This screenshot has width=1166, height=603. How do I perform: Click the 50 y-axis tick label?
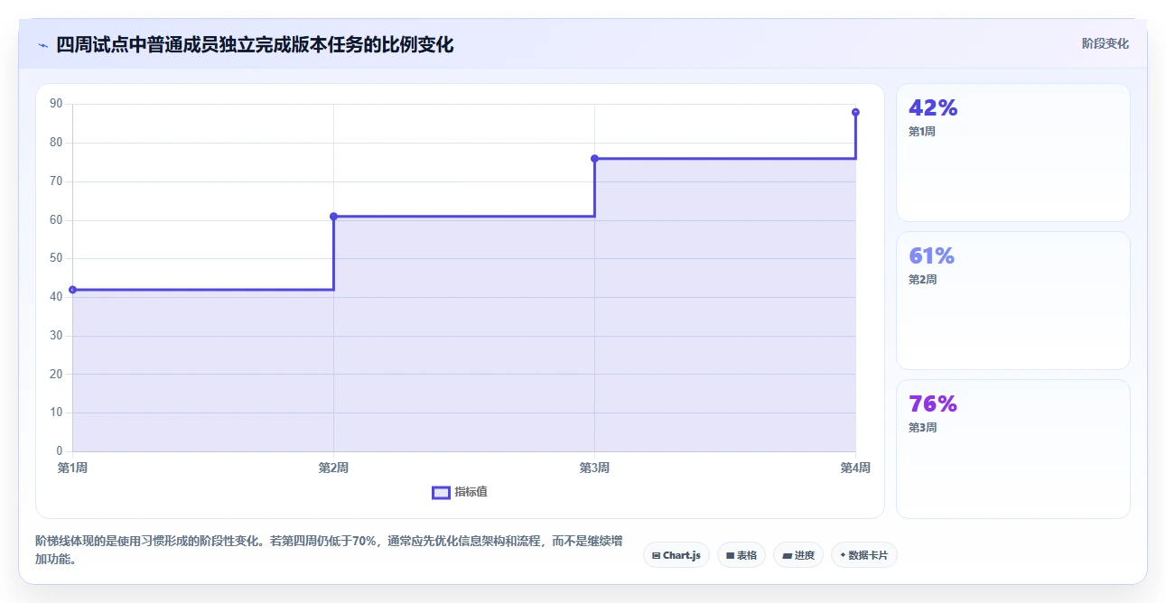tap(56, 258)
